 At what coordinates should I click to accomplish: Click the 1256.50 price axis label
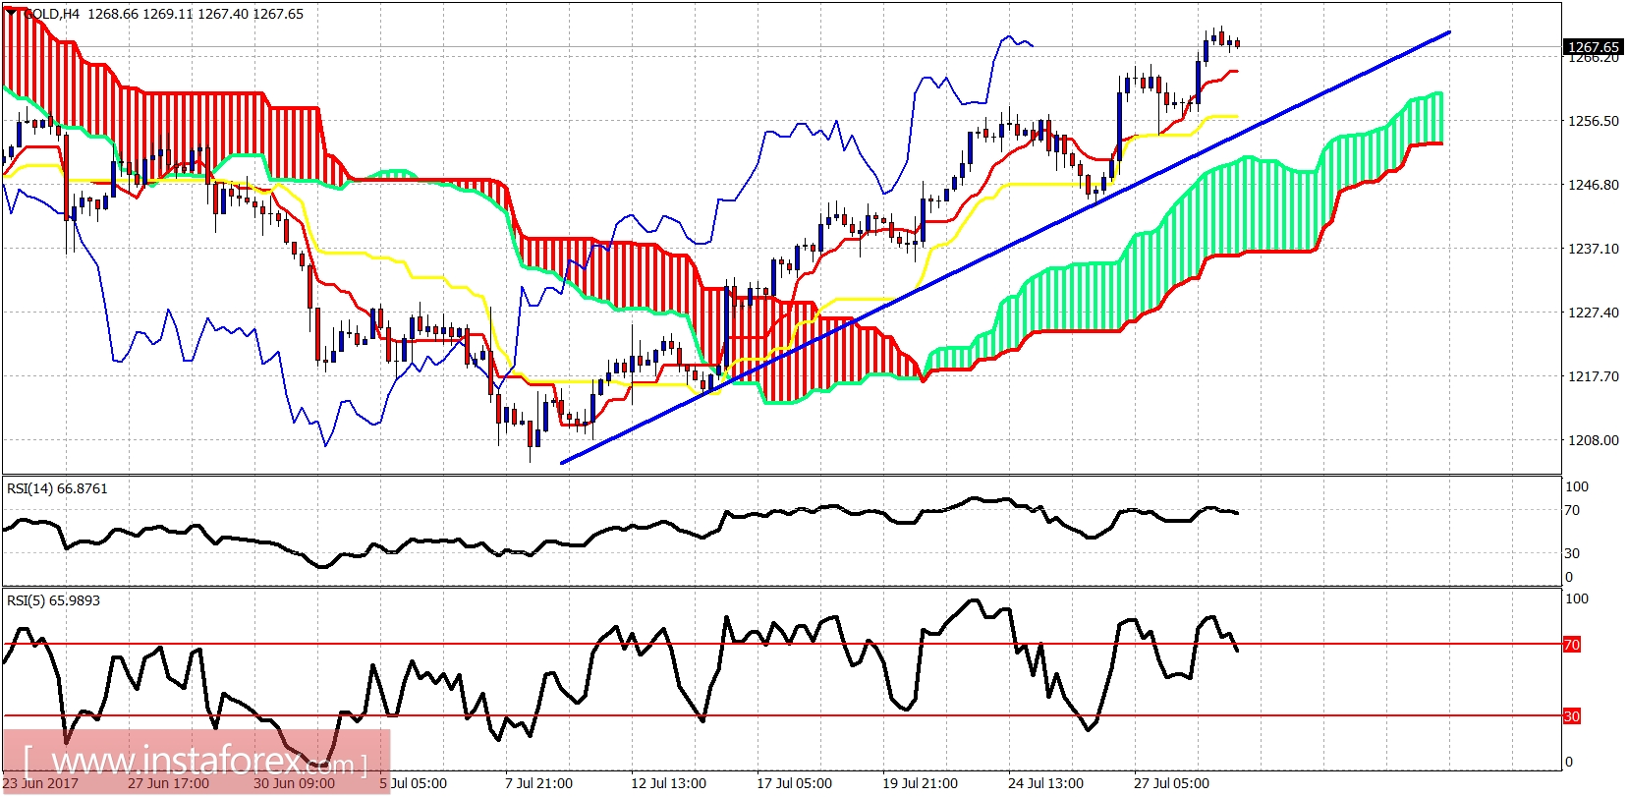1593,121
